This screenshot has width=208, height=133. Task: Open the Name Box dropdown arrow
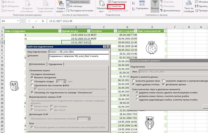[x=18, y=21]
